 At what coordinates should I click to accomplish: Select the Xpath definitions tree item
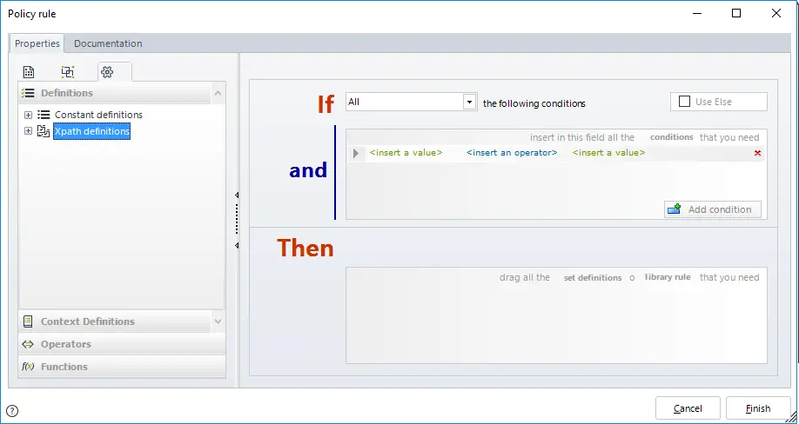(x=91, y=131)
